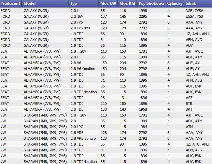Click '1781' in the VW SHARAN row

pos(143,115)
